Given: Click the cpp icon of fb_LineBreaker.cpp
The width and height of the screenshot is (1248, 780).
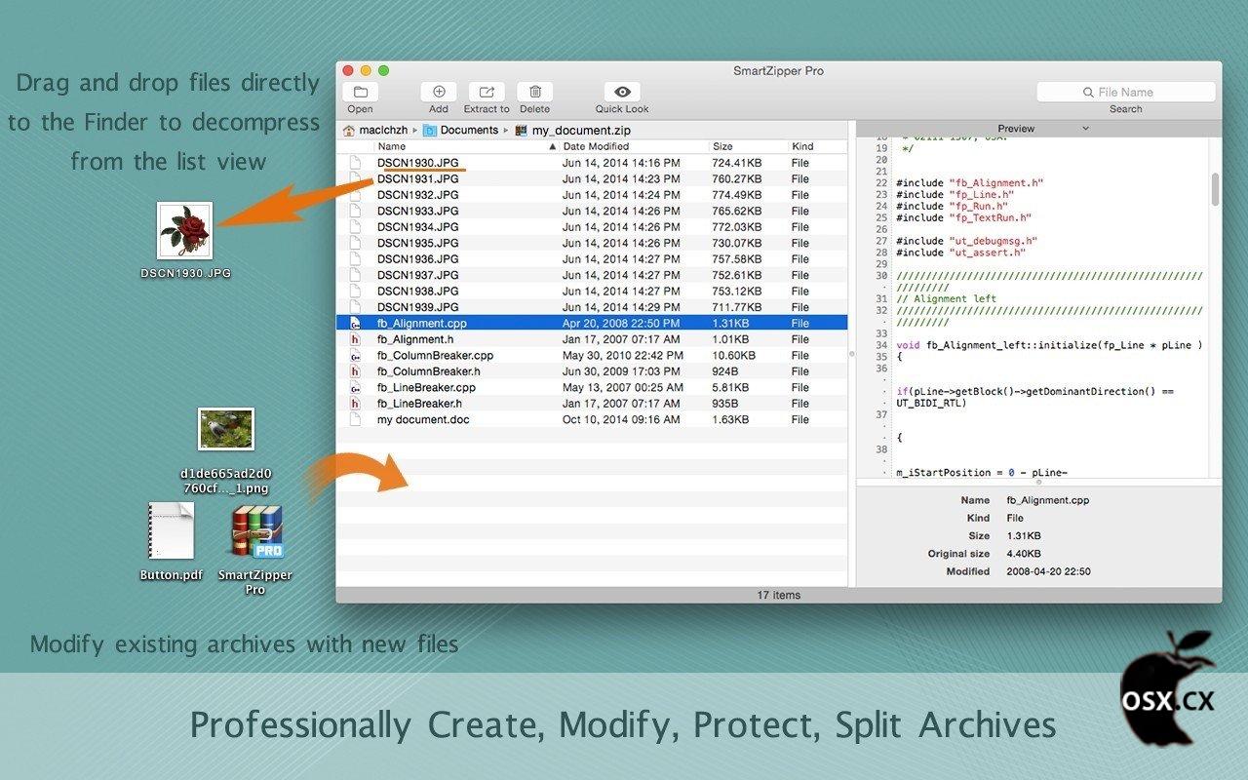Looking at the screenshot, I should click(x=356, y=387).
